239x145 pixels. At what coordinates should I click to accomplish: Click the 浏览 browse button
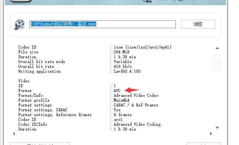198,24
